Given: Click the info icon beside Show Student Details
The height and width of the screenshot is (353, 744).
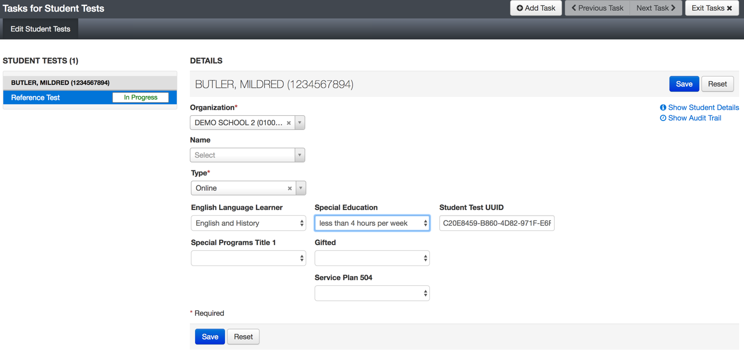Looking at the screenshot, I should coord(663,107).
